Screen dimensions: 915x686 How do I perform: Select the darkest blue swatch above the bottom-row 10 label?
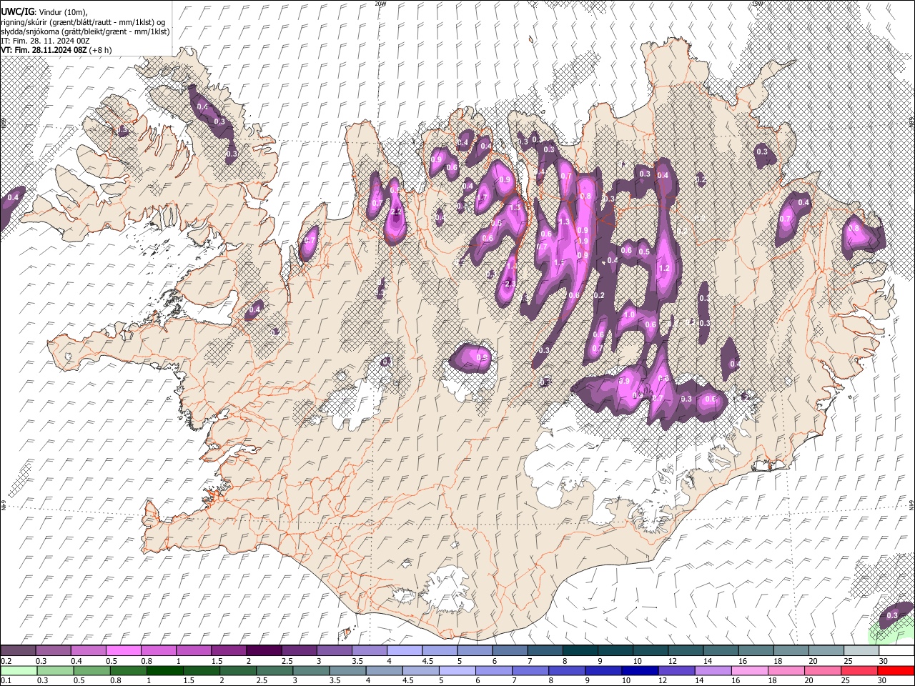tap(640, 670)
